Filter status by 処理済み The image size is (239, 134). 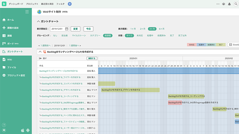click(162, 36)
